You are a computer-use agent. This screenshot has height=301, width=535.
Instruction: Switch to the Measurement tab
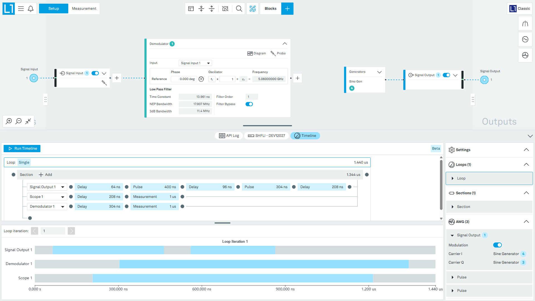click(x=84, y=9)
